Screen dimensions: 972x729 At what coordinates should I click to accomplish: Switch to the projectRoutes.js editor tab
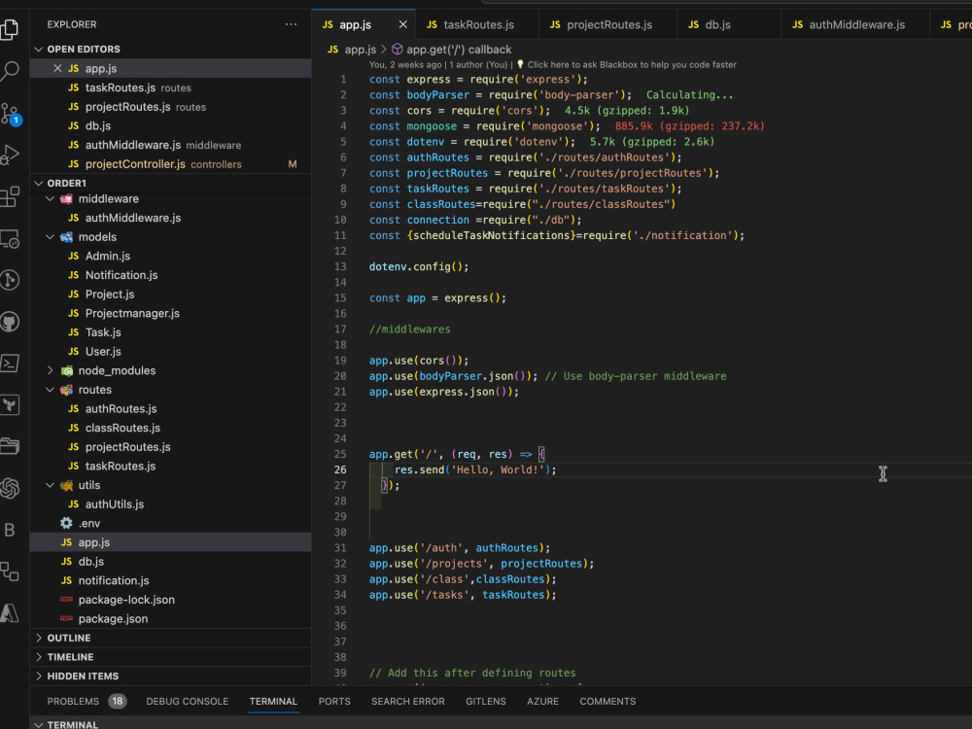pyautogui.click(x=607, y=25)
